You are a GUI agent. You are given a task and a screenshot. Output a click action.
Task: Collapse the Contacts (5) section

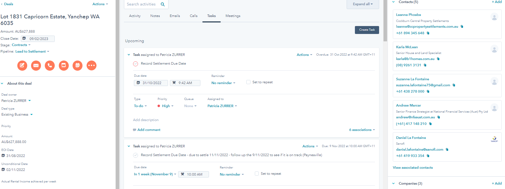pyautogui.click(x=393, y=2)
